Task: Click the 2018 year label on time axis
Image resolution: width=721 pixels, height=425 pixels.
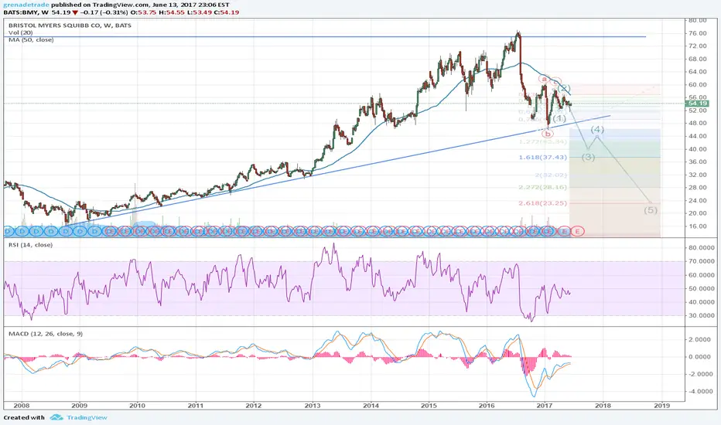Action: [603, 406]
